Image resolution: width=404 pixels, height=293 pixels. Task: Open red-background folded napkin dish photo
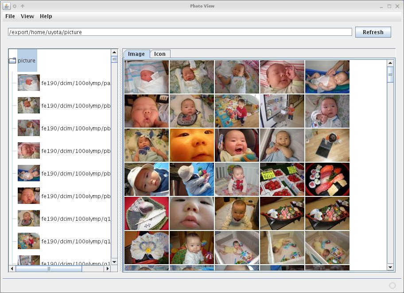[x=147, y=213]
